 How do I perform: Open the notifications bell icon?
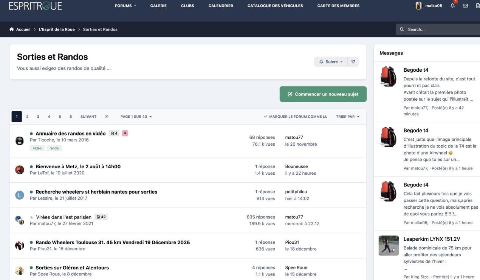453,6
